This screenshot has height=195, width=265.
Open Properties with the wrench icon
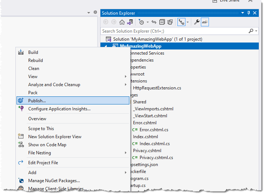196,22
